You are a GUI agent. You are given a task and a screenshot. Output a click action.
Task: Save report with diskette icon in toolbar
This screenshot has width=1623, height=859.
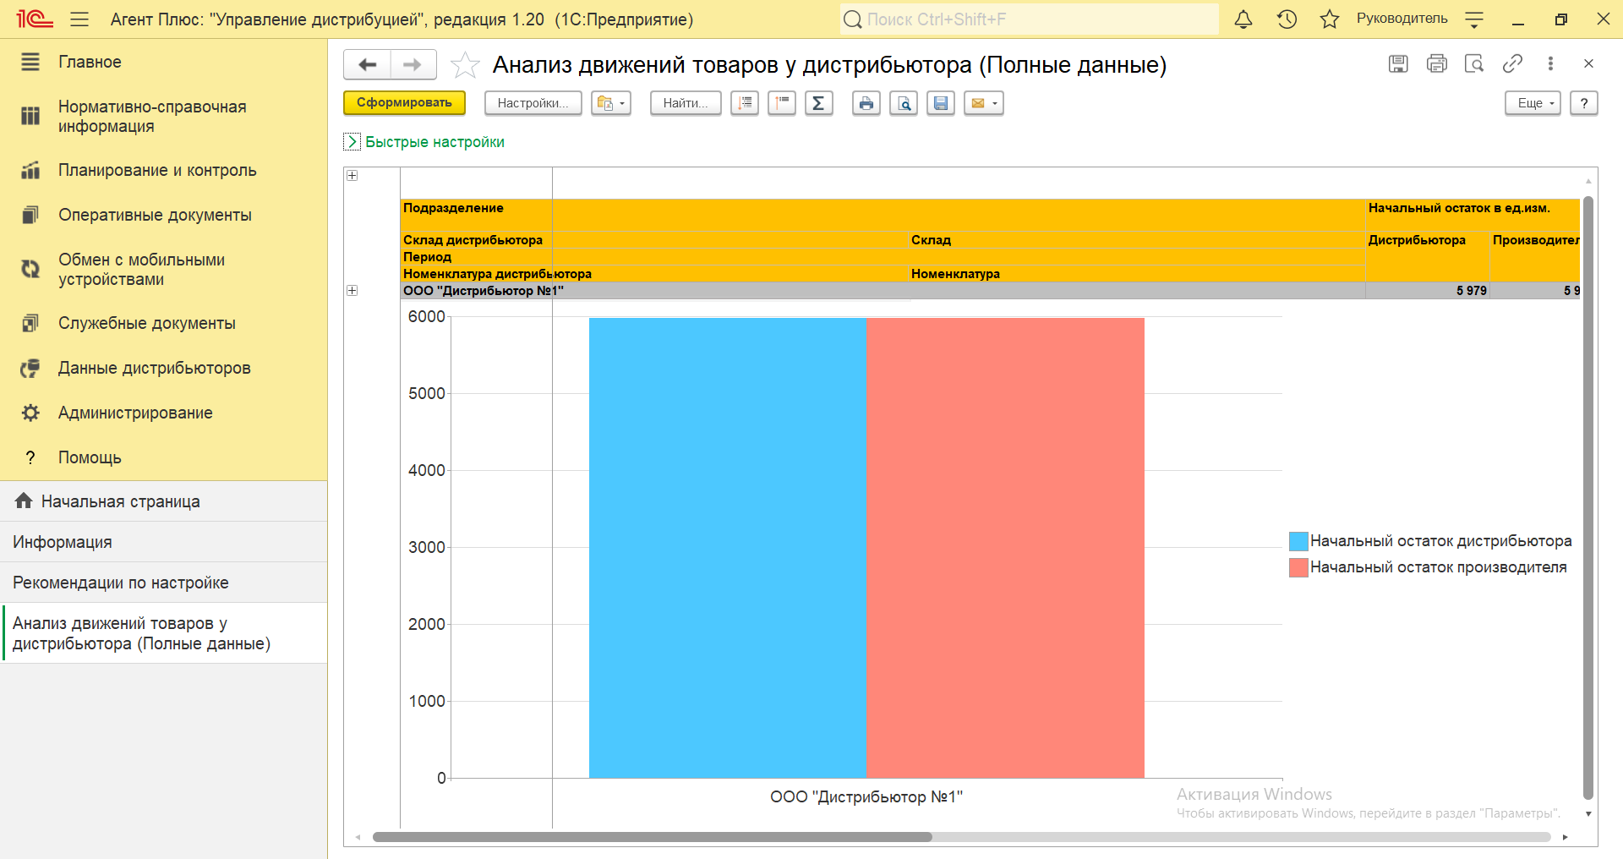click(941, 103)
